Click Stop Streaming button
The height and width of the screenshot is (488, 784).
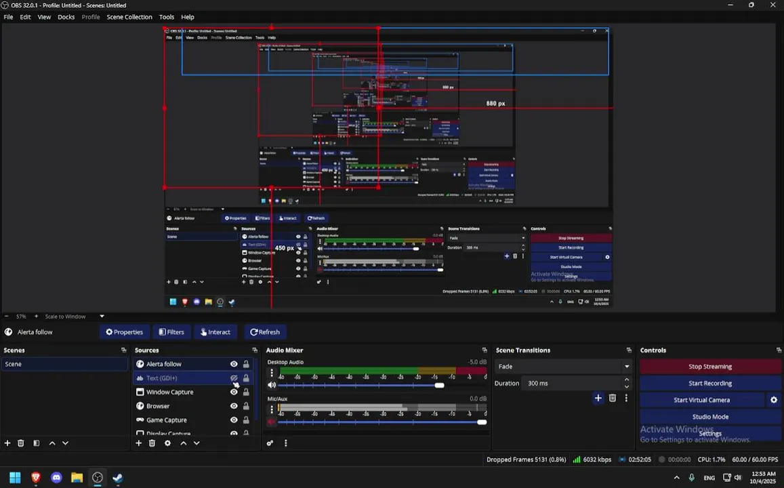coord(710,367)
